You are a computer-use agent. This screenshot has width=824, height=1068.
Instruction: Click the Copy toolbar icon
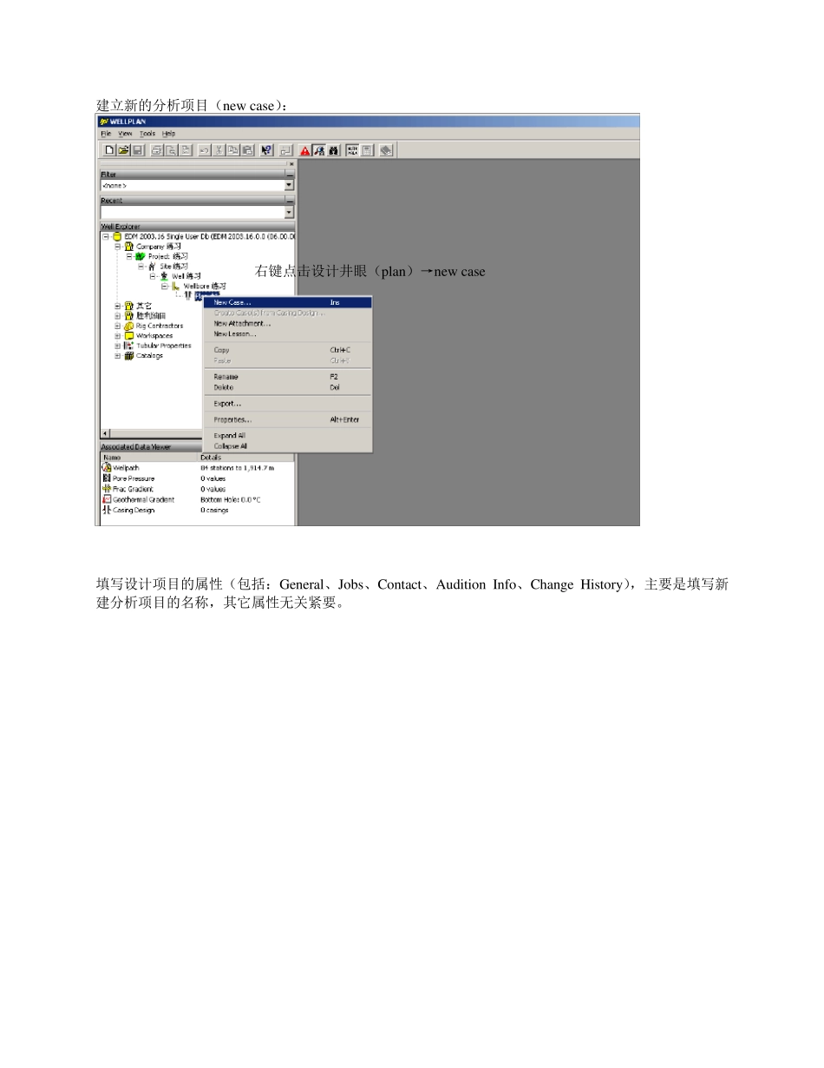click(233, 150)
